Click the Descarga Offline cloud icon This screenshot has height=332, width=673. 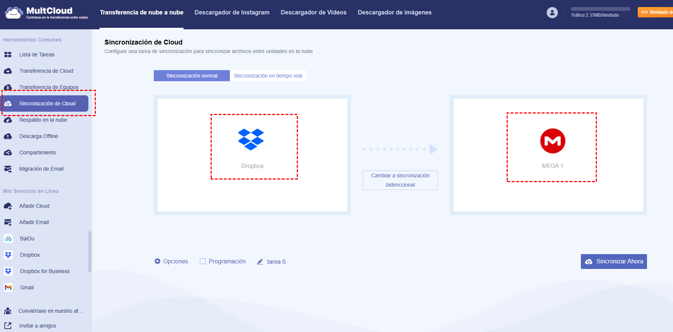tap(8, 136)
